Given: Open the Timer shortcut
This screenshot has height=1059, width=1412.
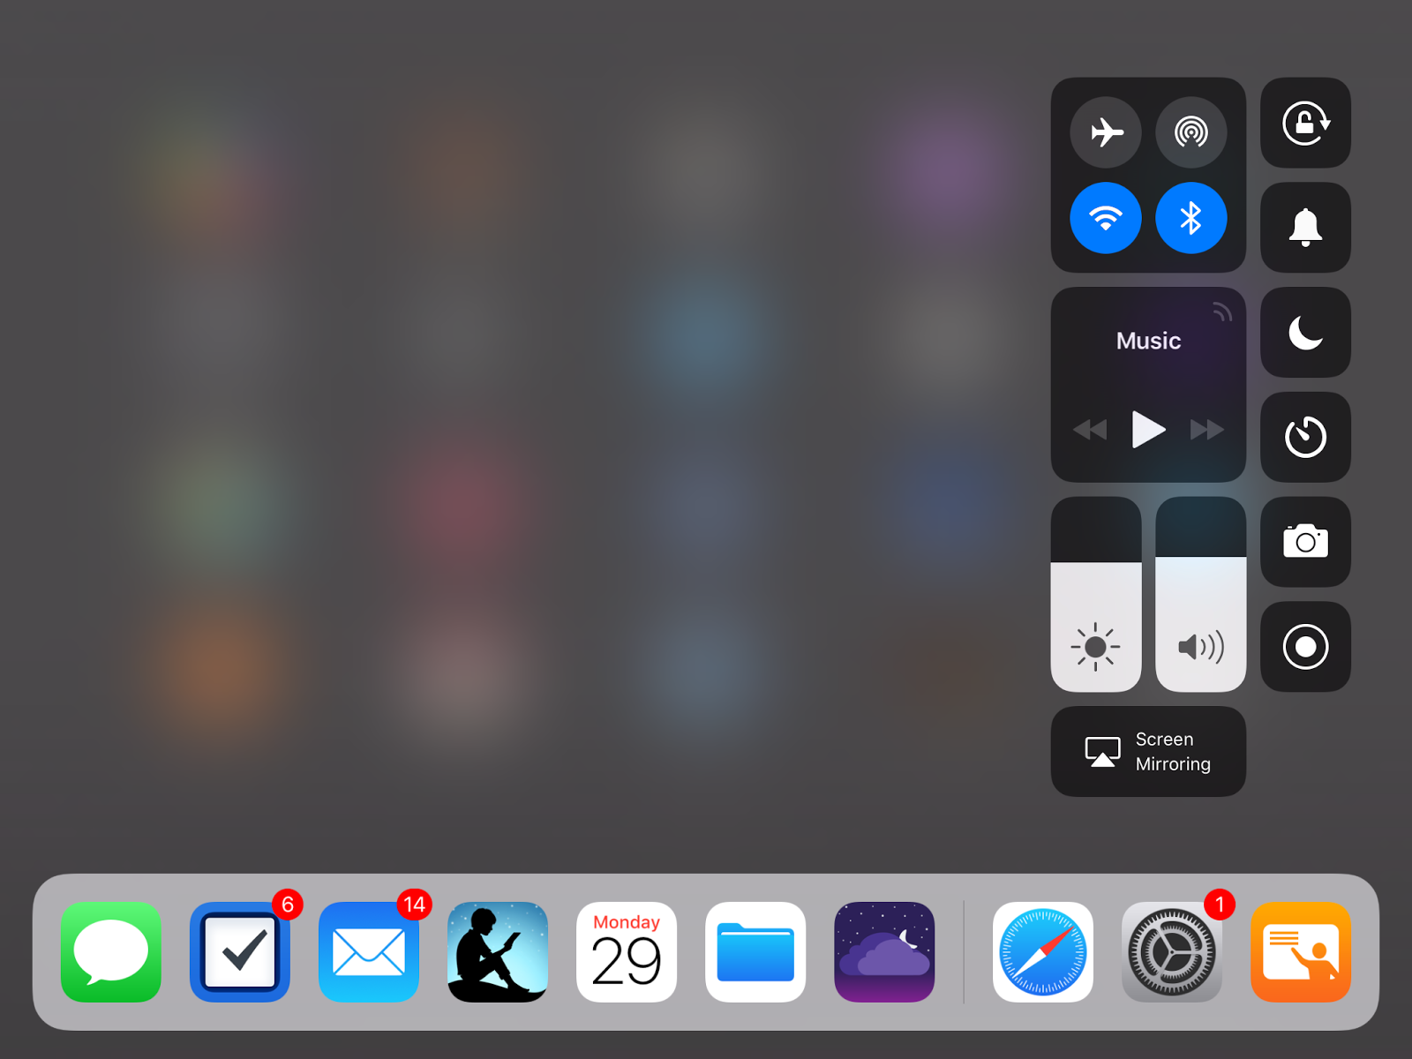Looking at the screenshot, I should point(1306,437).
